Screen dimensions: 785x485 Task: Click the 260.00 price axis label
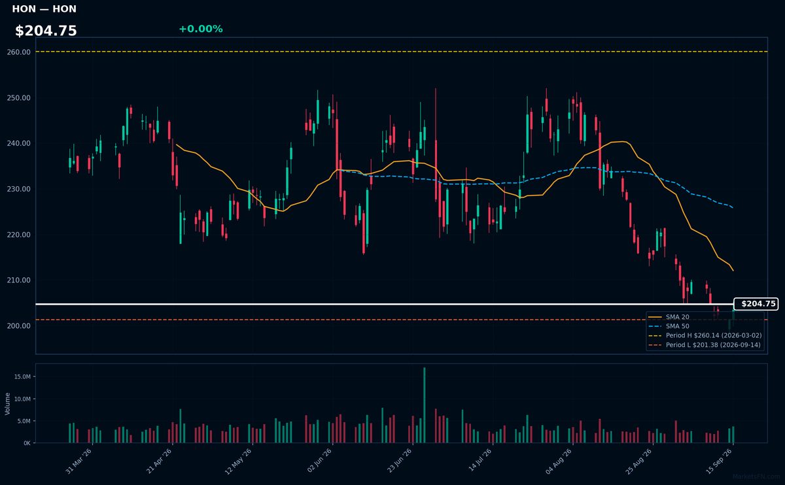(19, 52)
